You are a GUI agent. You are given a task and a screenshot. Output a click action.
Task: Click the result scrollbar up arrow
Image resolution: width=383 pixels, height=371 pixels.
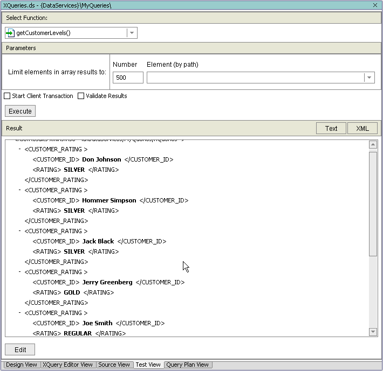pos(373,145)
